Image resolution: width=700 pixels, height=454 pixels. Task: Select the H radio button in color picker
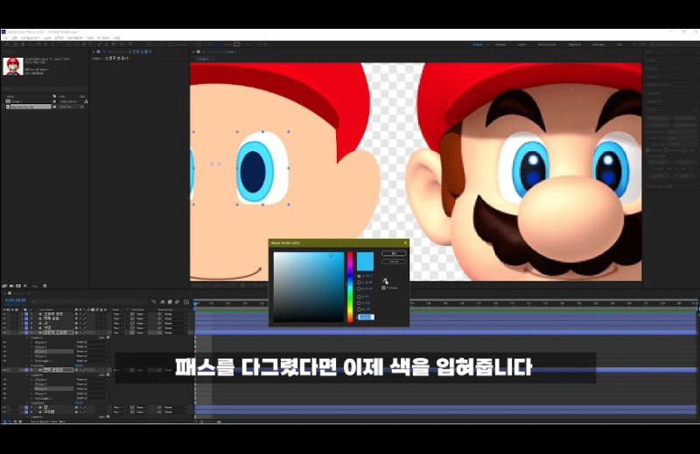pos(359,276)
